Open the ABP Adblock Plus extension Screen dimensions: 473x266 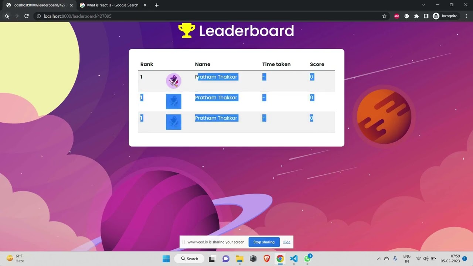[397, 16]
